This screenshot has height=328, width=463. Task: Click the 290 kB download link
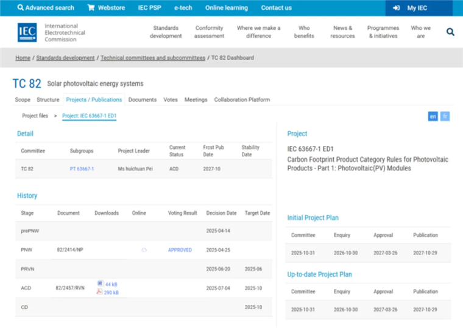111,293
